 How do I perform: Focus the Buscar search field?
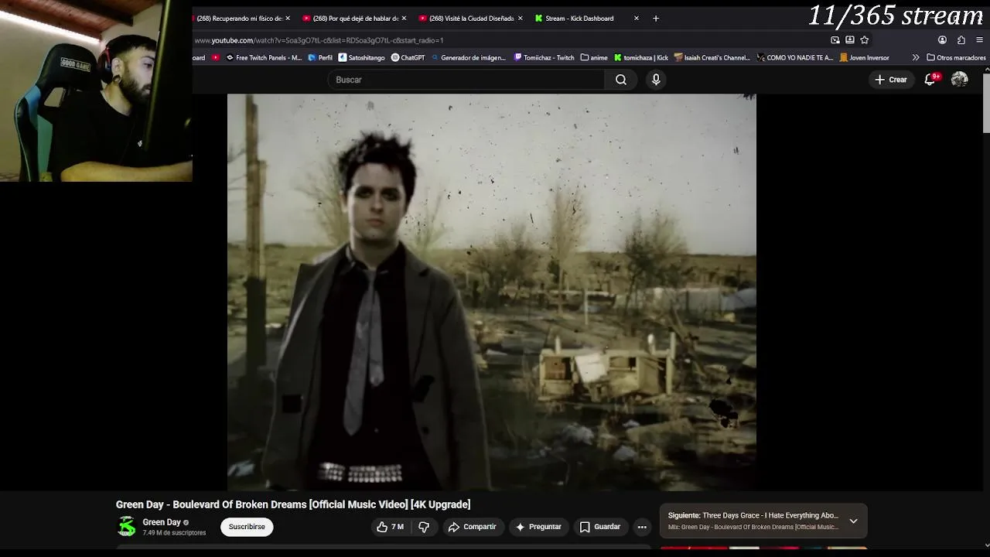(x=467, y=80)
